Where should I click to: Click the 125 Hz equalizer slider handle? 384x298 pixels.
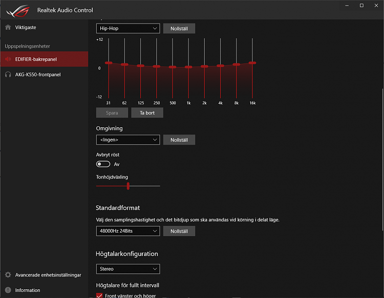tap(141, 66)
